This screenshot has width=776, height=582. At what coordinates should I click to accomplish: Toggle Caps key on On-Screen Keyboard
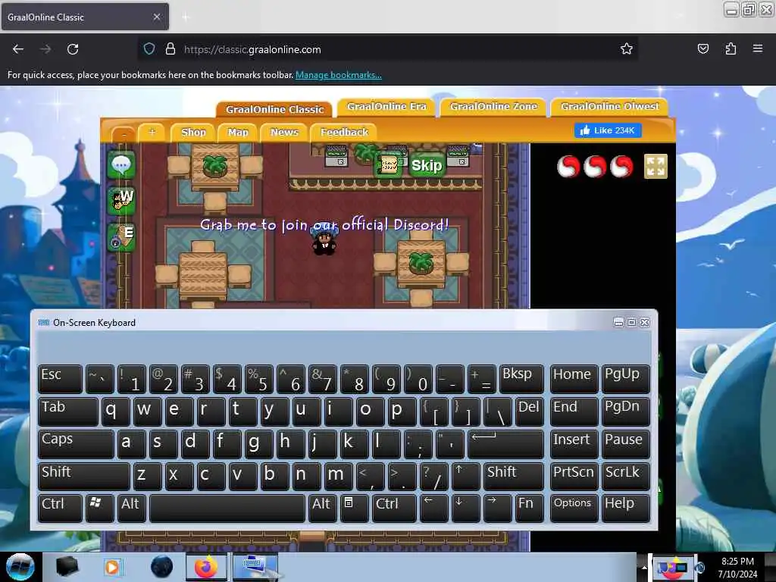76,444
